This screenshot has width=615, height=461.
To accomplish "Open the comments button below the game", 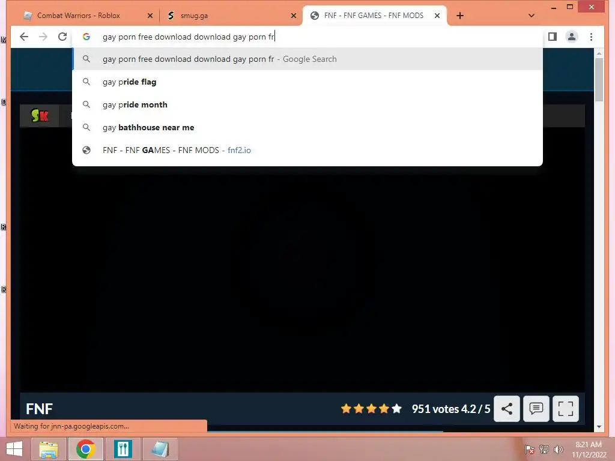I will coord(536,409).
